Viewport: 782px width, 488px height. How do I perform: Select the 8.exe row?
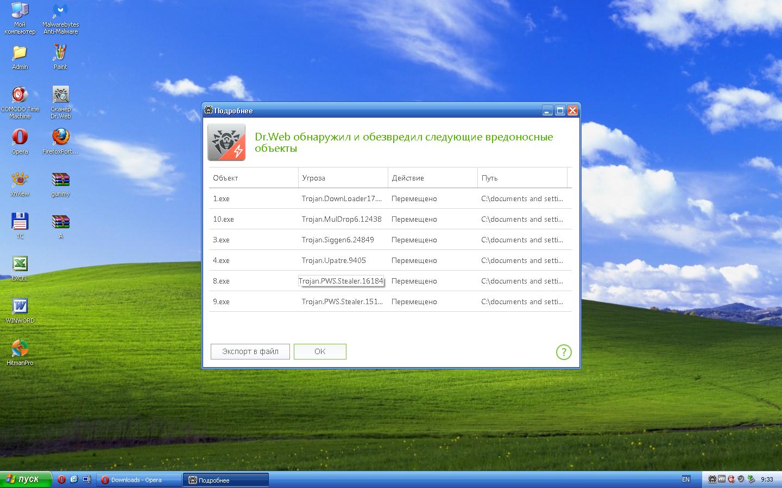[x=390, y=281]
